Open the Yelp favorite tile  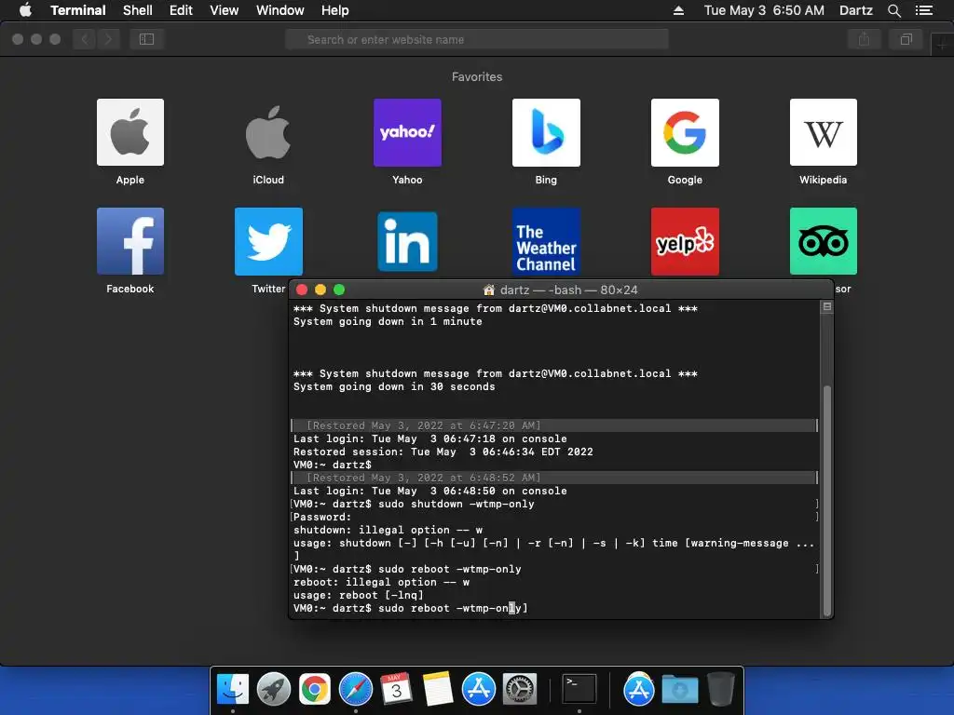coord(685,241)
